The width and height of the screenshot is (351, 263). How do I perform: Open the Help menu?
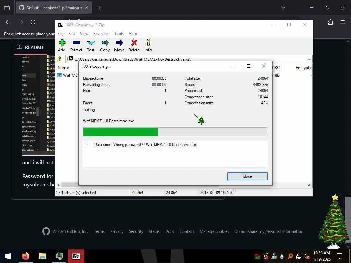(133, 34)
